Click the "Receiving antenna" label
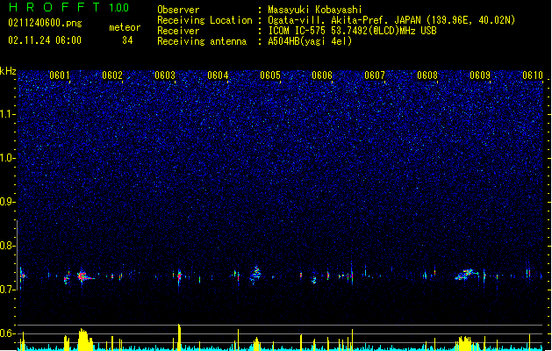552x351 pixels. point(202,41)
